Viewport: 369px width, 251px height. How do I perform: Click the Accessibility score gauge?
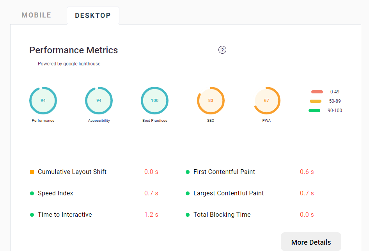click(99, 100)
